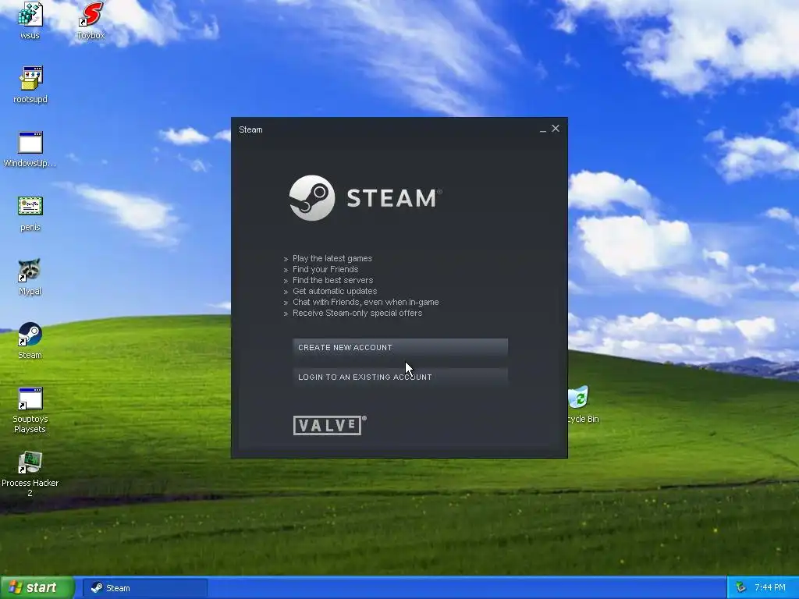Choose Login to an Existing Account

(x=400, y=377)
